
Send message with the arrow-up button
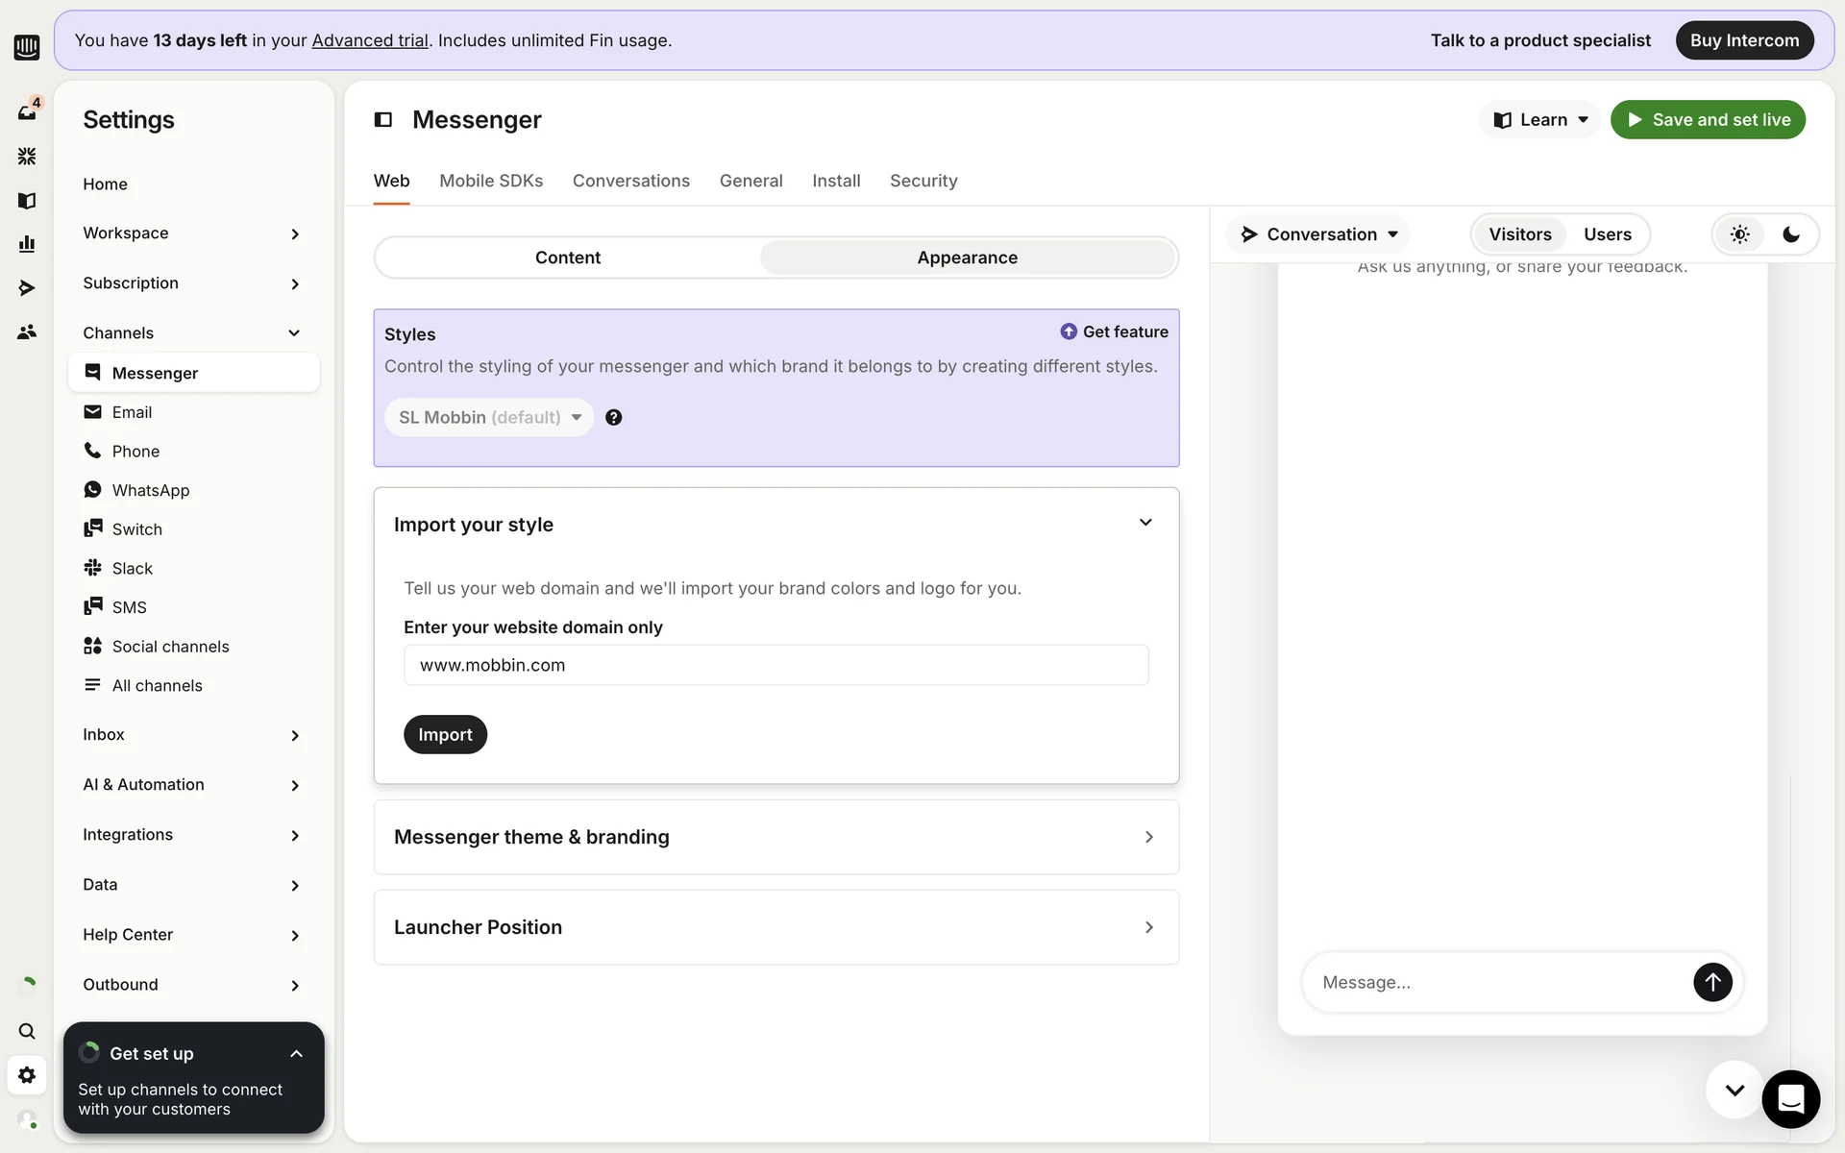tap(1711, 982)
